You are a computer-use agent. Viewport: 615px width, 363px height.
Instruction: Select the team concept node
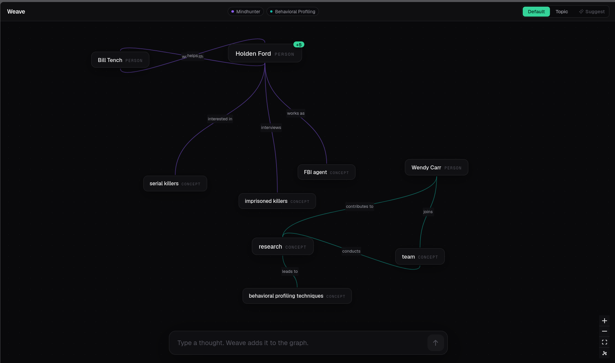[x=420, y=257]
